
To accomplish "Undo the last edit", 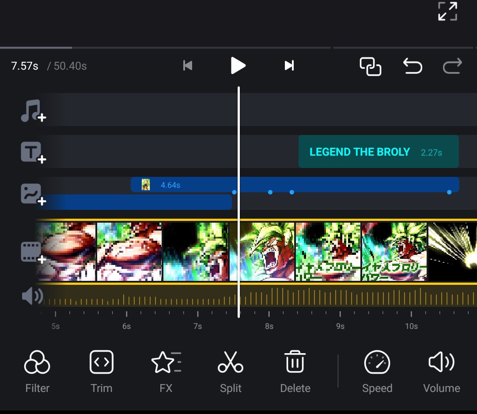I will tap(413, 66).
